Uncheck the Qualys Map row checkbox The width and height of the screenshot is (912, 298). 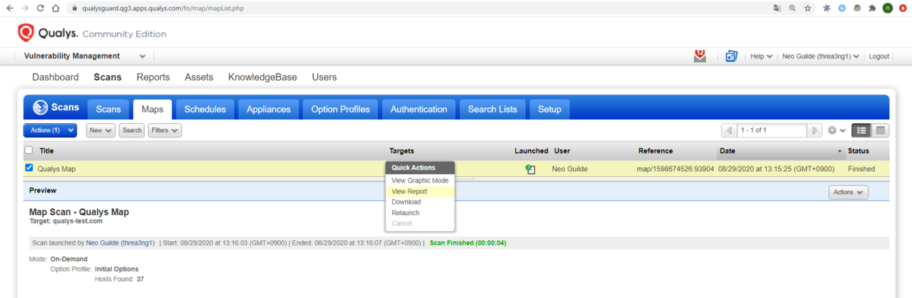(29, 168)
